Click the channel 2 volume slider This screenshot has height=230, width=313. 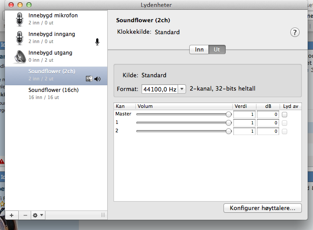pos(183,131)
